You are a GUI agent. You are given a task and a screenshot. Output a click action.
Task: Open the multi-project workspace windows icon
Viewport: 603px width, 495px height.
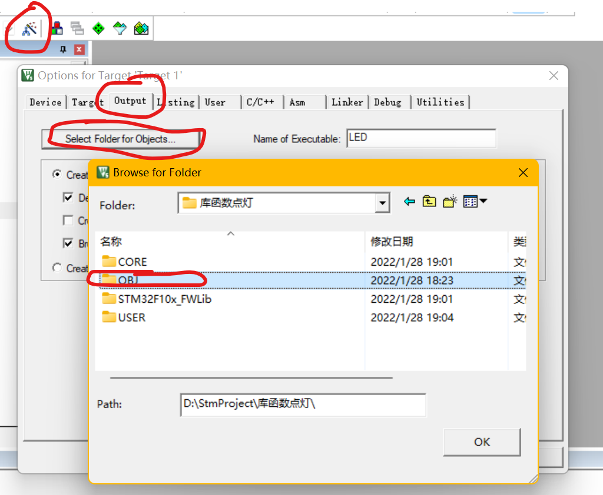[x=77, y=28]
